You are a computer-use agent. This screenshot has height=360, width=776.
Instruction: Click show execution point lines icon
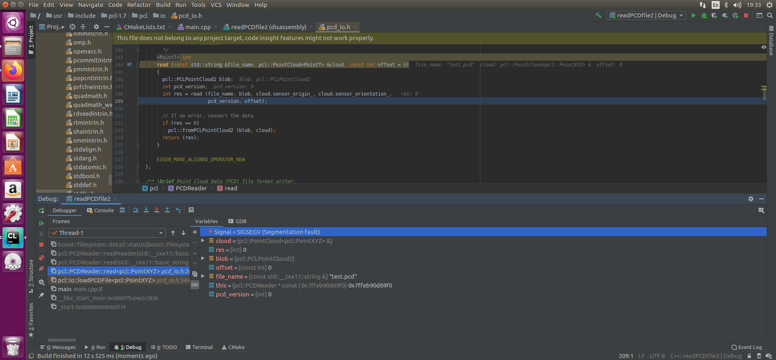tap(122, 210)
